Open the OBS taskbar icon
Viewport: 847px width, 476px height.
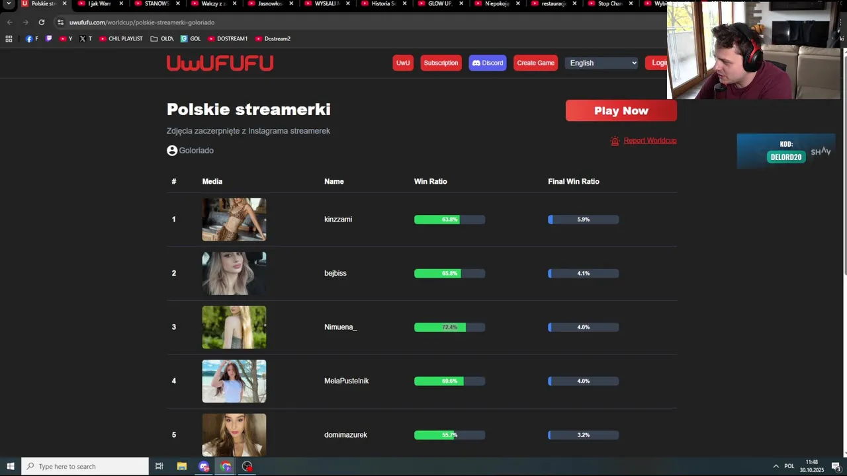[247, 466]
